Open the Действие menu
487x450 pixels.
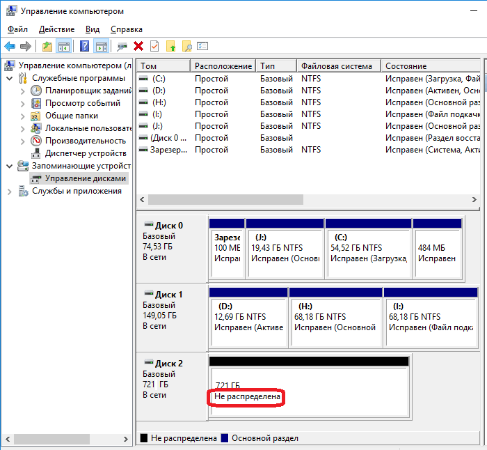coord(56,29)
